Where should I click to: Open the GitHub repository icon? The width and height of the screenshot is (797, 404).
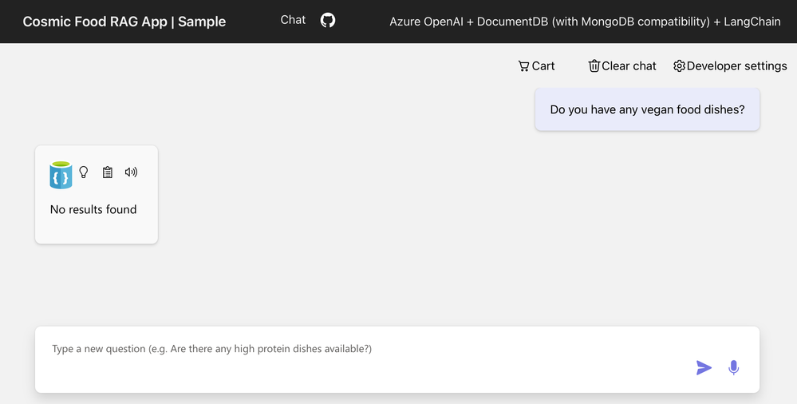pyautogui.click(x=328, y=20)
